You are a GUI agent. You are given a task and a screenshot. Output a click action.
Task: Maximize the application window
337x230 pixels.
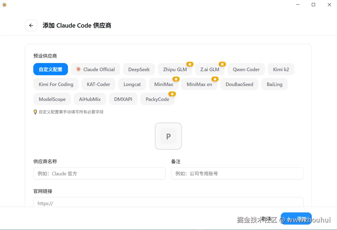[x=313, y=5]
